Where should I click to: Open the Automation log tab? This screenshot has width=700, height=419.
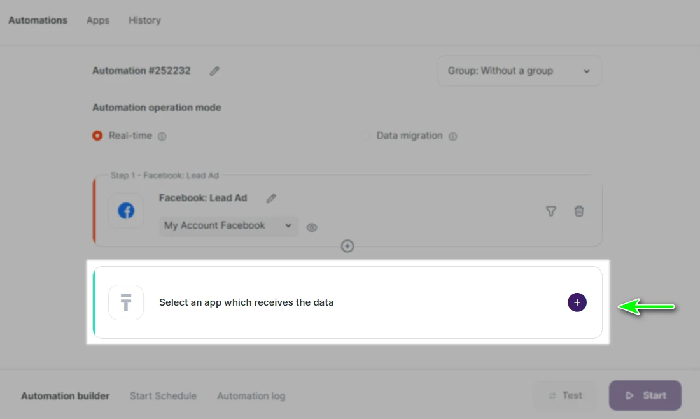251,395
